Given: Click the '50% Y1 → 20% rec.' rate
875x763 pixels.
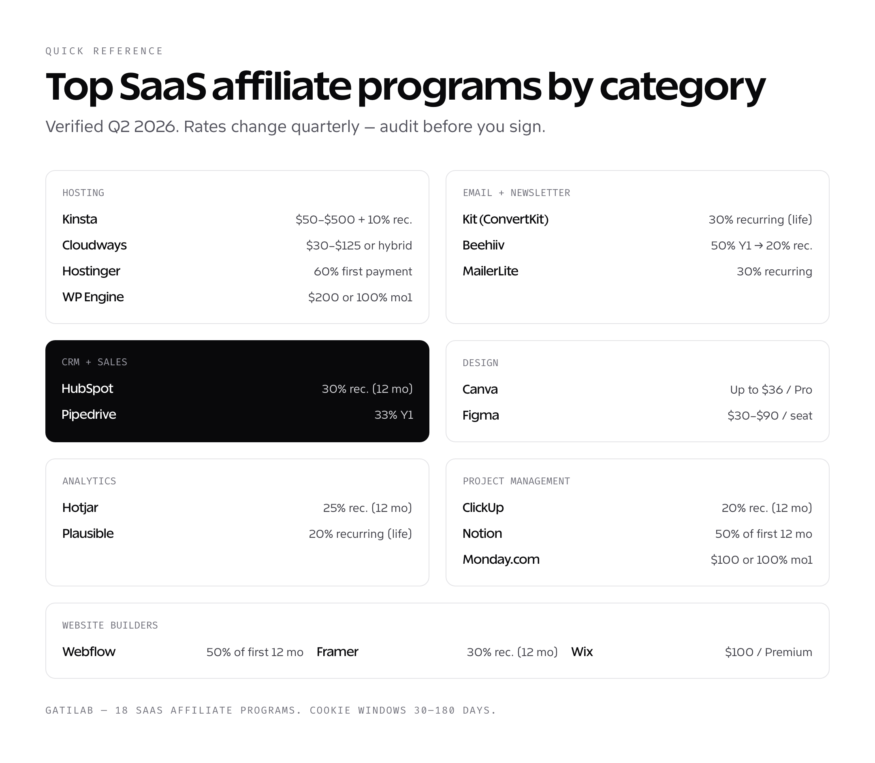Looking at the screenshot, I should click(762, 246).
